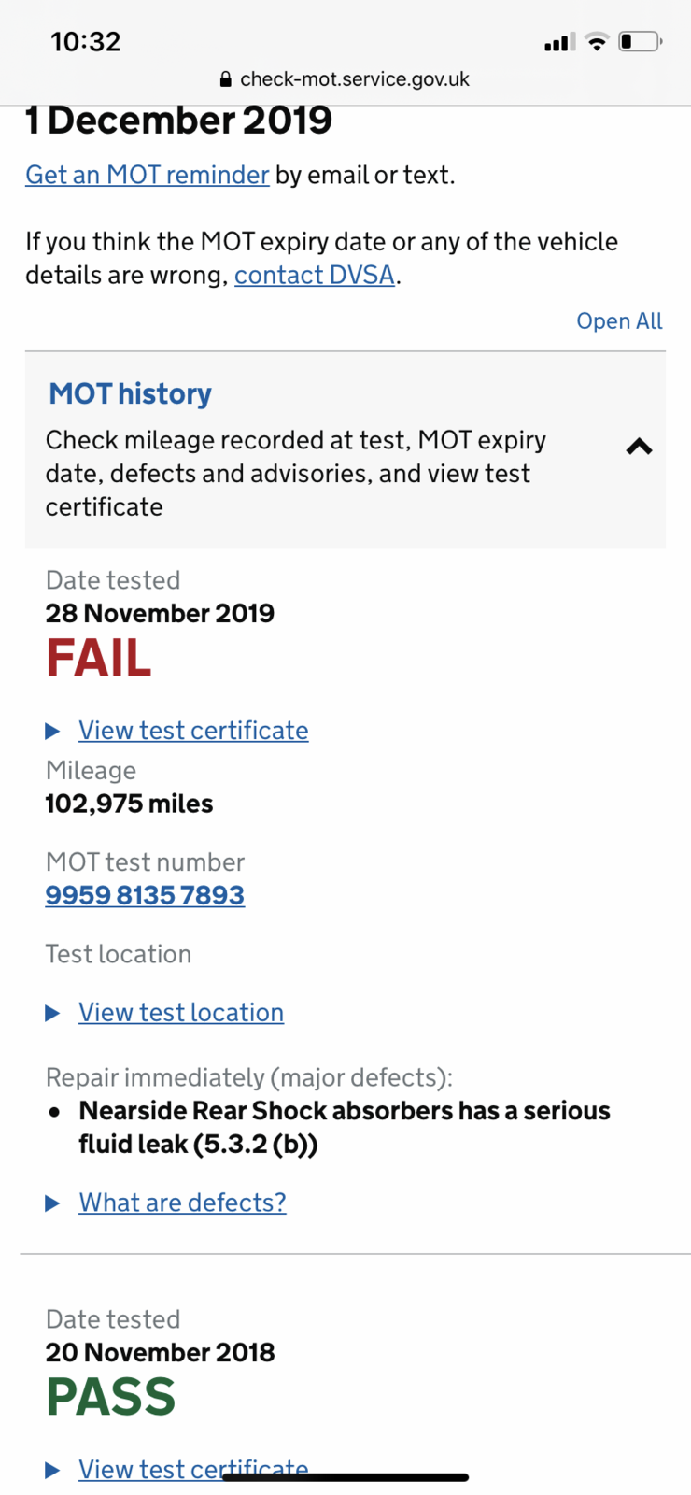Viewport: 691px width, 1495px height.
Task: Tap the battery status icon
Action: [641, 41]
